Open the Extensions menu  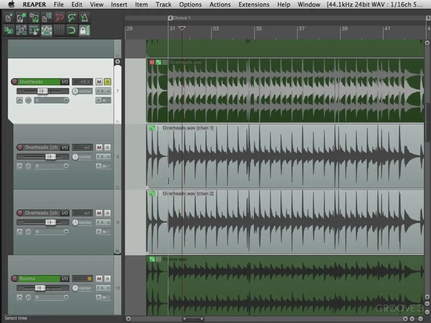[254, 4]
